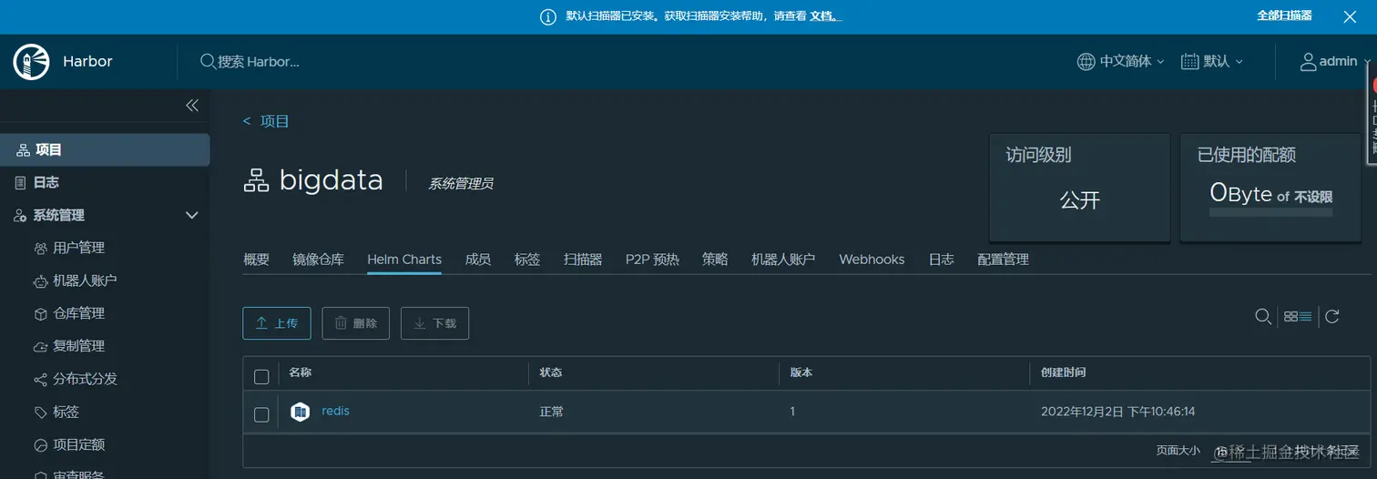1377x479 pixels.
Task: Open the admin account dropdown
Action: (1335, 62)
